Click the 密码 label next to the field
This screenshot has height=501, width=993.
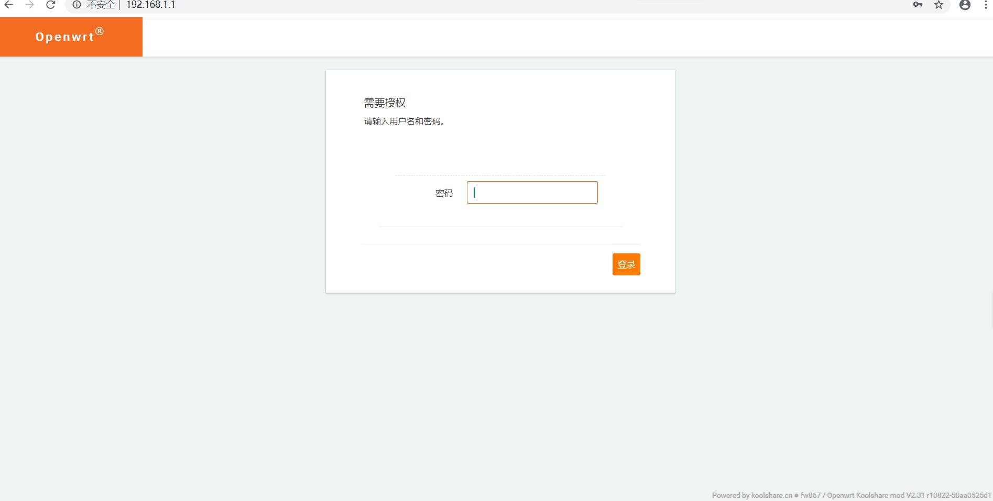click(x=444, y=193)
